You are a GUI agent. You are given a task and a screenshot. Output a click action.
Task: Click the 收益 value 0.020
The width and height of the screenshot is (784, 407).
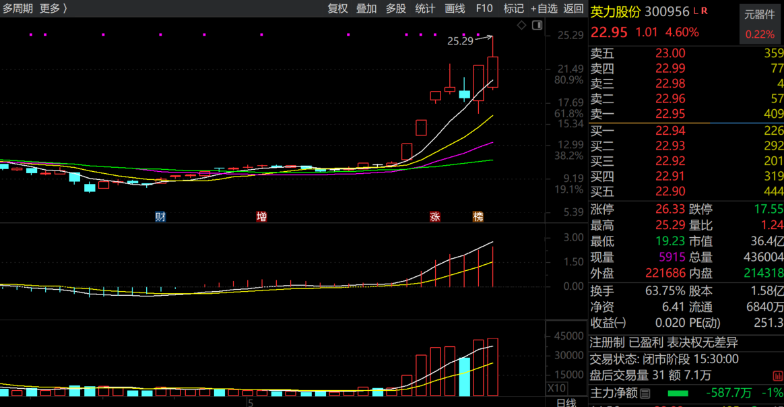(x=670, y=323)
